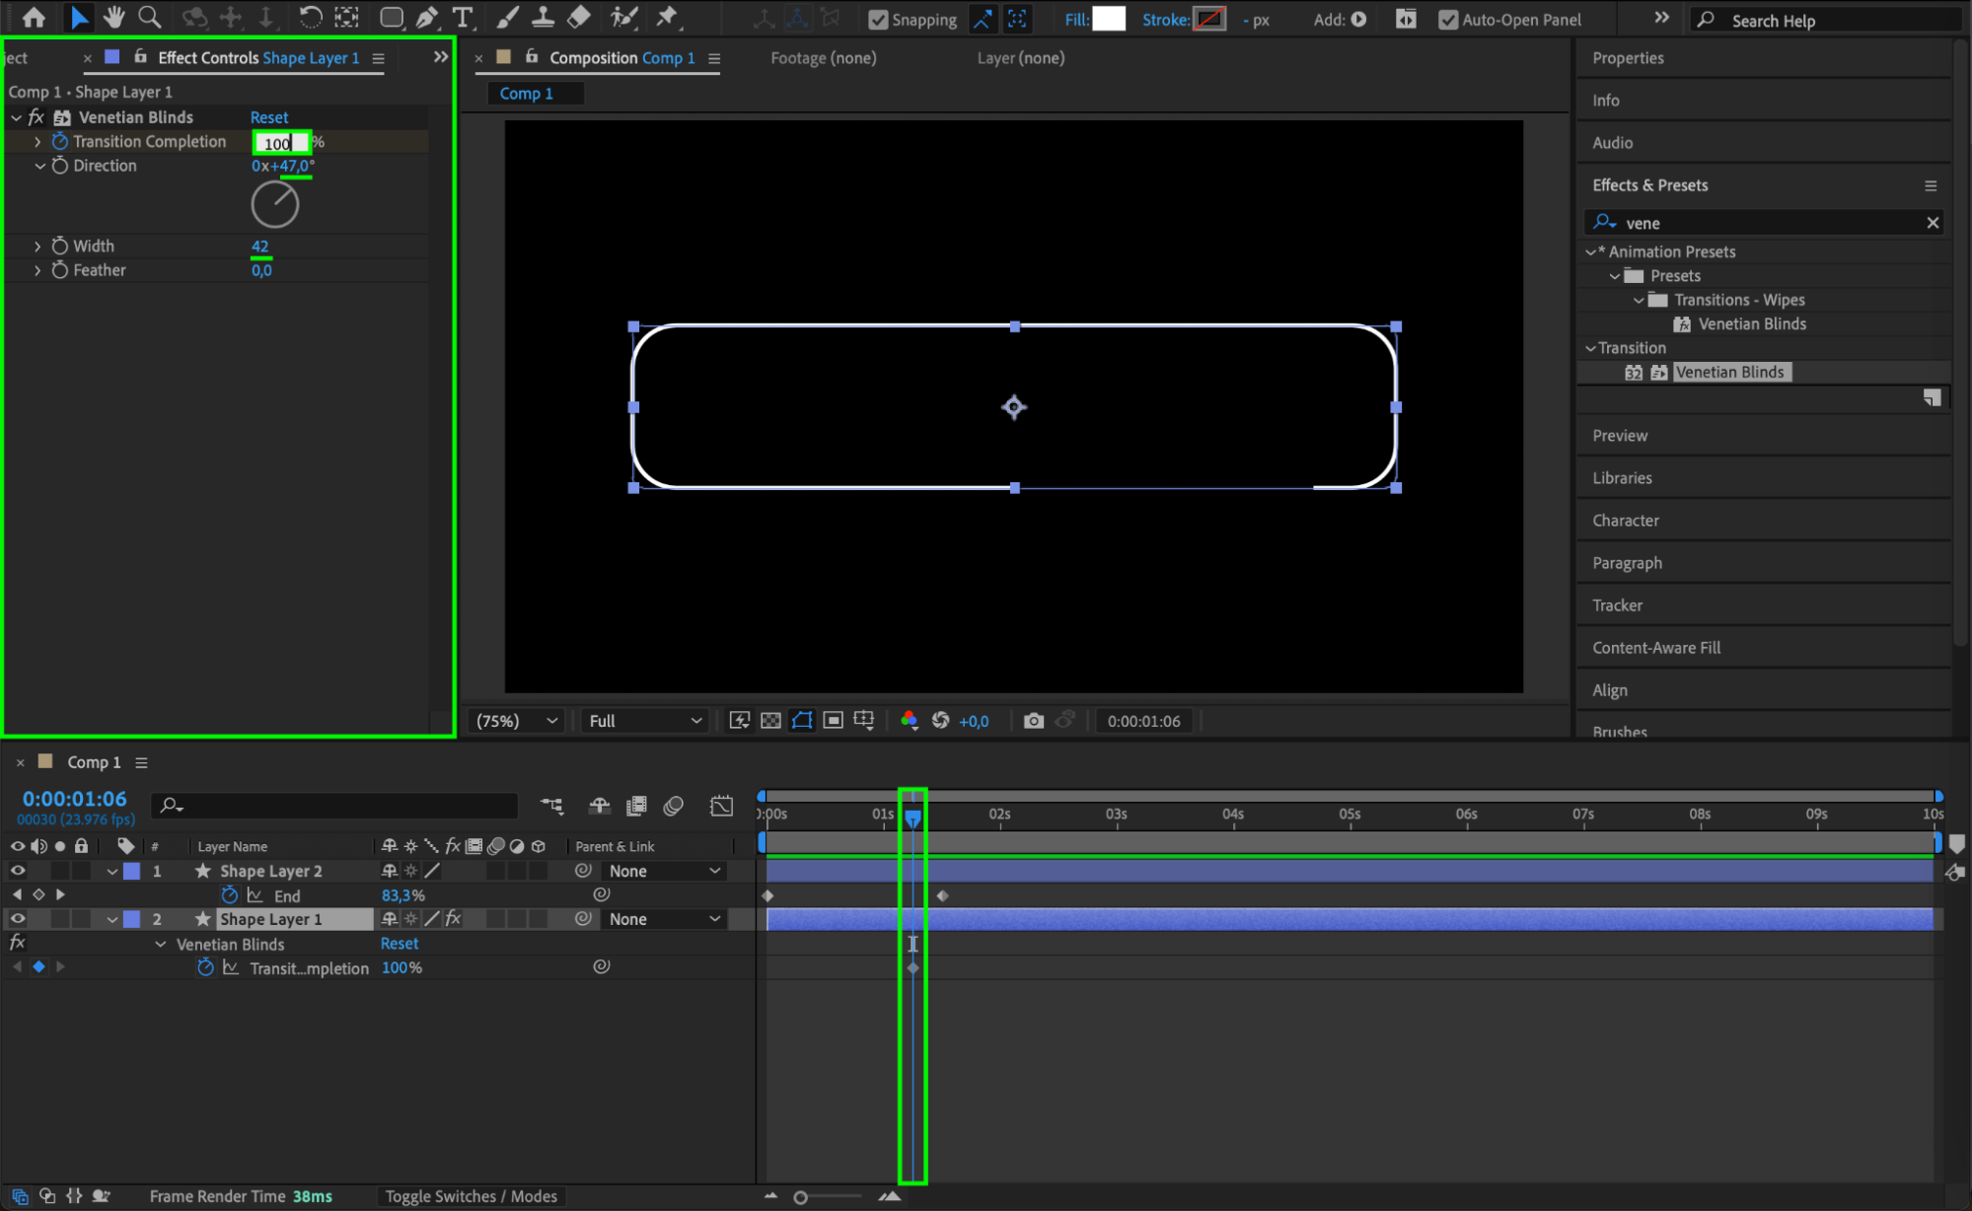Open the 75% magnification dropdown
This screenshot has width=1972, height=1211.
[517, 721]
